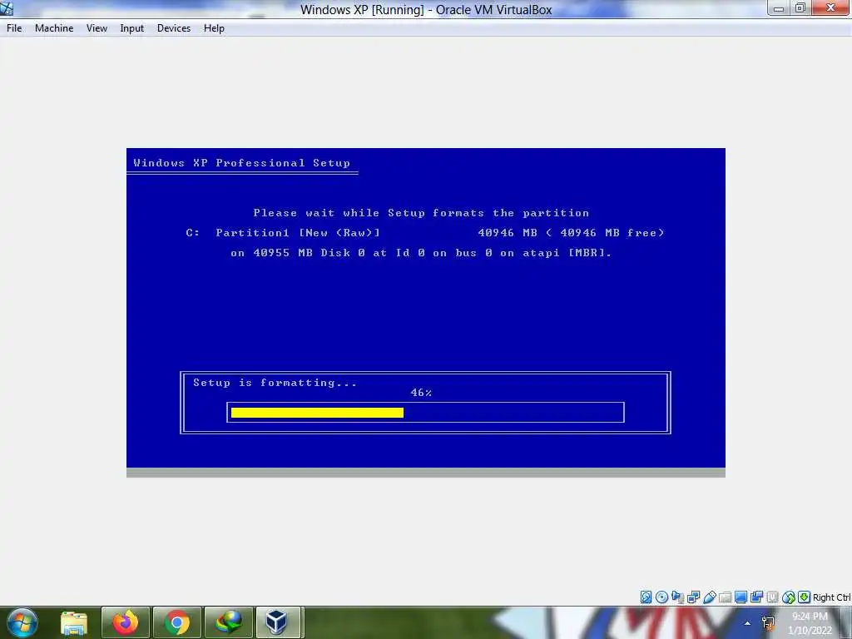Click the shared folders status icon
This screenshot has height=639, width=852.
point(725,597)
